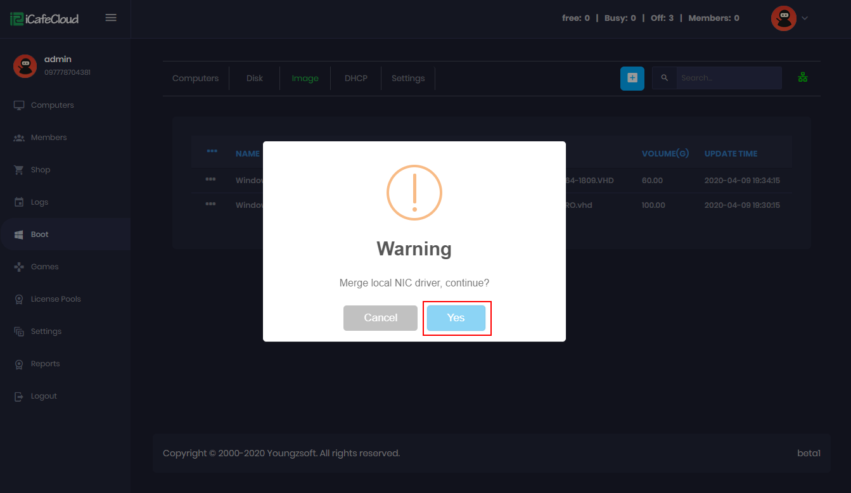Open License Pools from the sidebar
Image resolution: width=851 pixels, height=493 pixels.
55,298
